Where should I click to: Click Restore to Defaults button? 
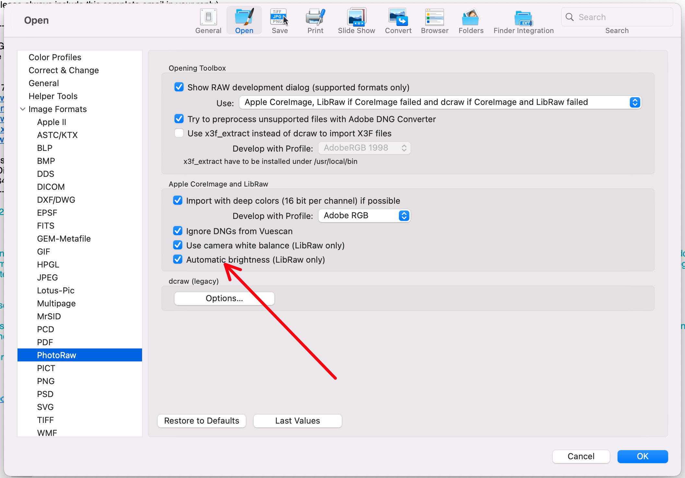coord(202,420)
